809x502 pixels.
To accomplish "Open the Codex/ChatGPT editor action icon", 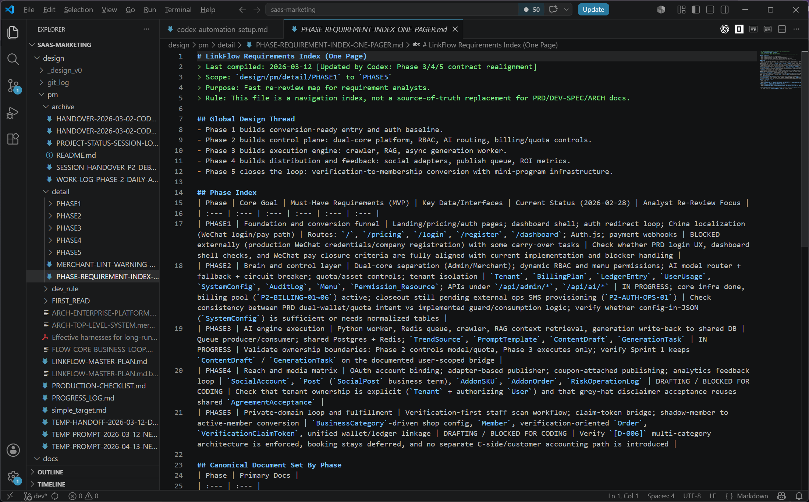I will coord(725,29).
